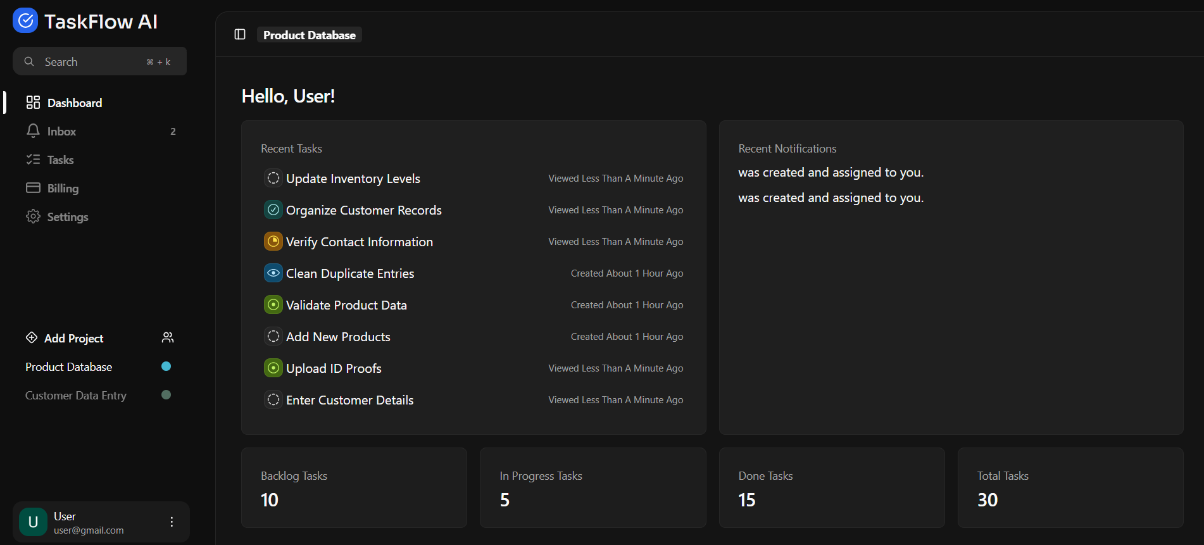This screenshot has height=545, width=1204.
Task: Click the green status icon for Validate Product Data
Action: (x=273, y=305)
